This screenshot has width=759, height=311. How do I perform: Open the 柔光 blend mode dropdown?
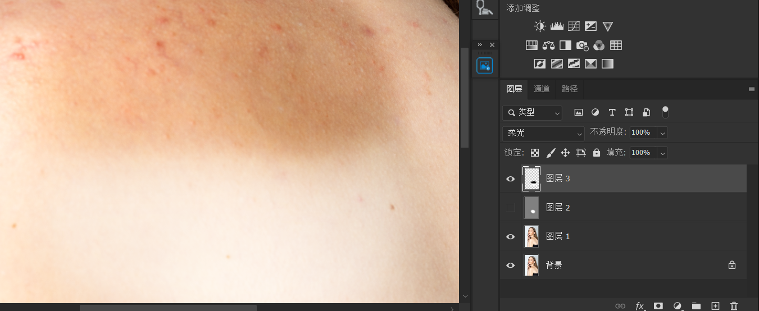543,134
